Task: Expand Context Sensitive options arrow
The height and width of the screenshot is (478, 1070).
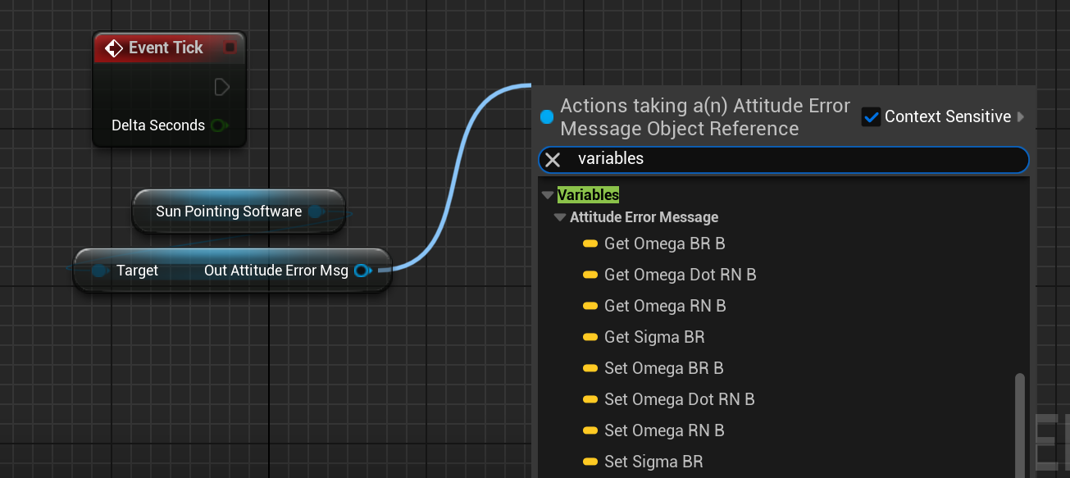Action: (x=1021, y=117)
